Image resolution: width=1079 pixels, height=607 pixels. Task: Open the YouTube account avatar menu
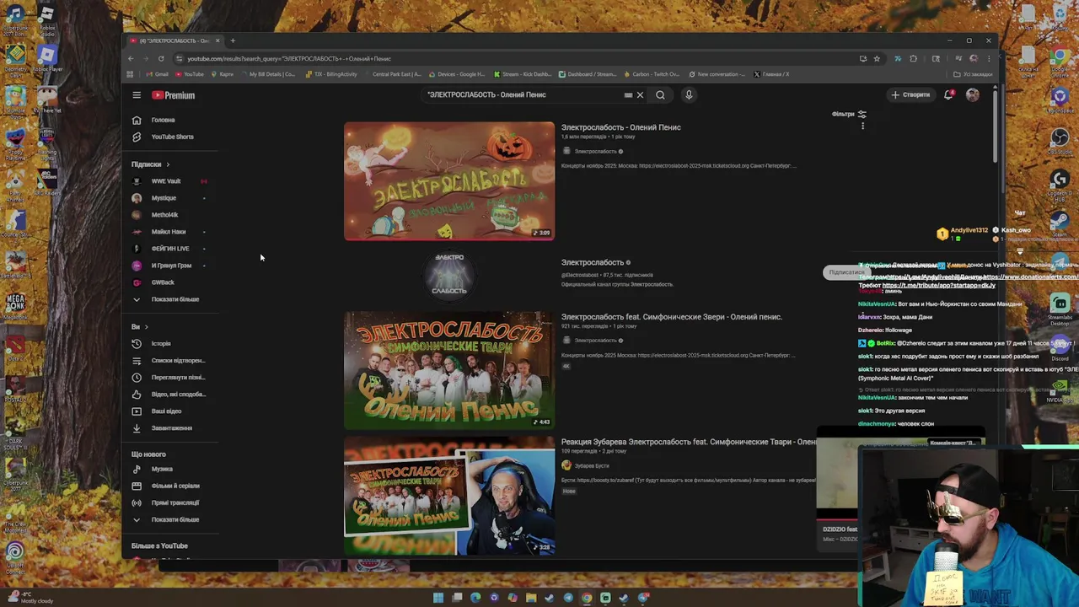(973, 94)
